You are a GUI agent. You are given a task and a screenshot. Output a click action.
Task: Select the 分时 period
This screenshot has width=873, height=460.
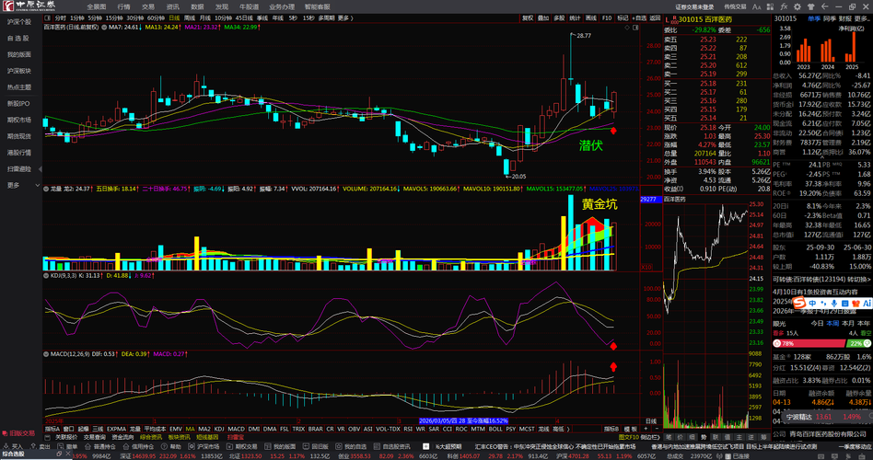[x=60, y=17]
